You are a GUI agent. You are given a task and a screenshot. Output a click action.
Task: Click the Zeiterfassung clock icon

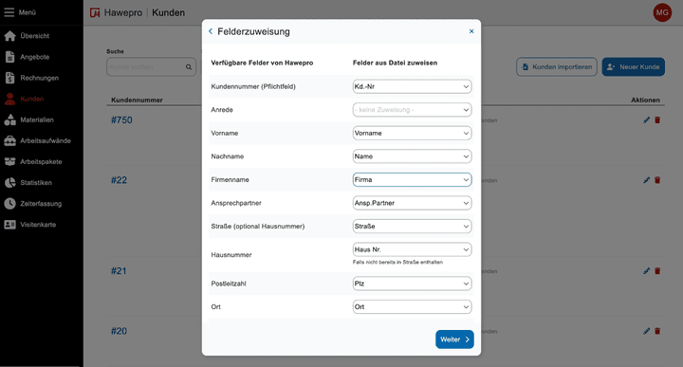(x=10, y=203)
